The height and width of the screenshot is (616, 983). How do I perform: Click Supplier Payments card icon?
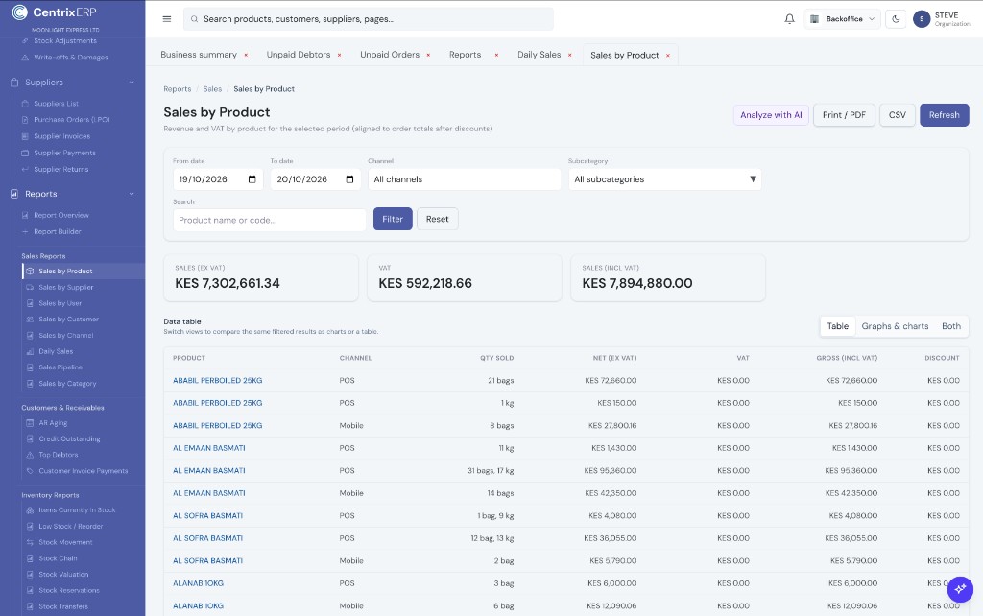pyautogui.click(x=25, y=153)
